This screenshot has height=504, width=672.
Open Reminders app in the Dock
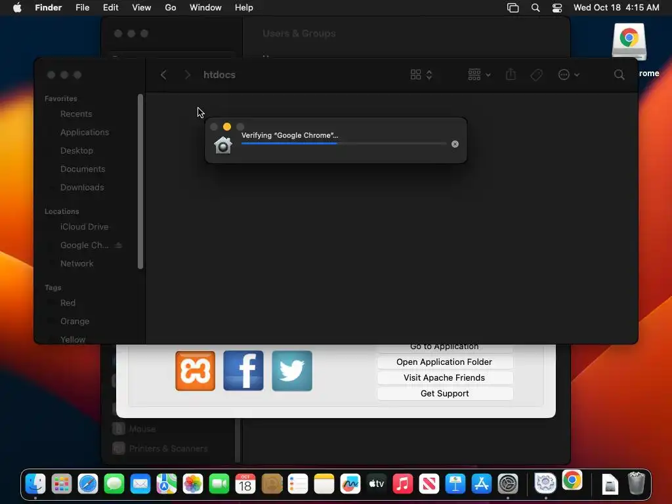pos(298,484)
